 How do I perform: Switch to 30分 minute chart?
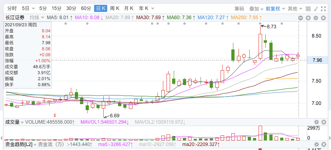click(71, 9)
